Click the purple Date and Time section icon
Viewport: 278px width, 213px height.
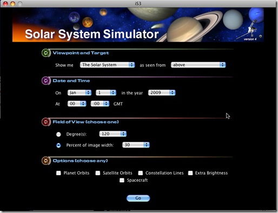[46, 81]
